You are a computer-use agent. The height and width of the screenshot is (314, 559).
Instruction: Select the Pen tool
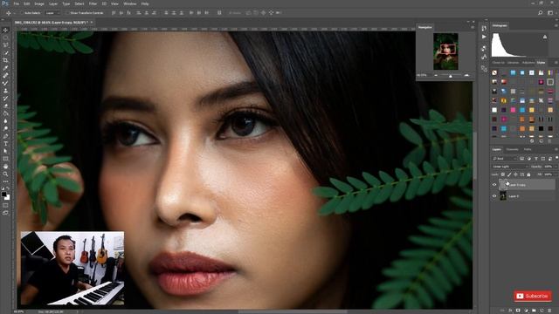tap(5, 136)
